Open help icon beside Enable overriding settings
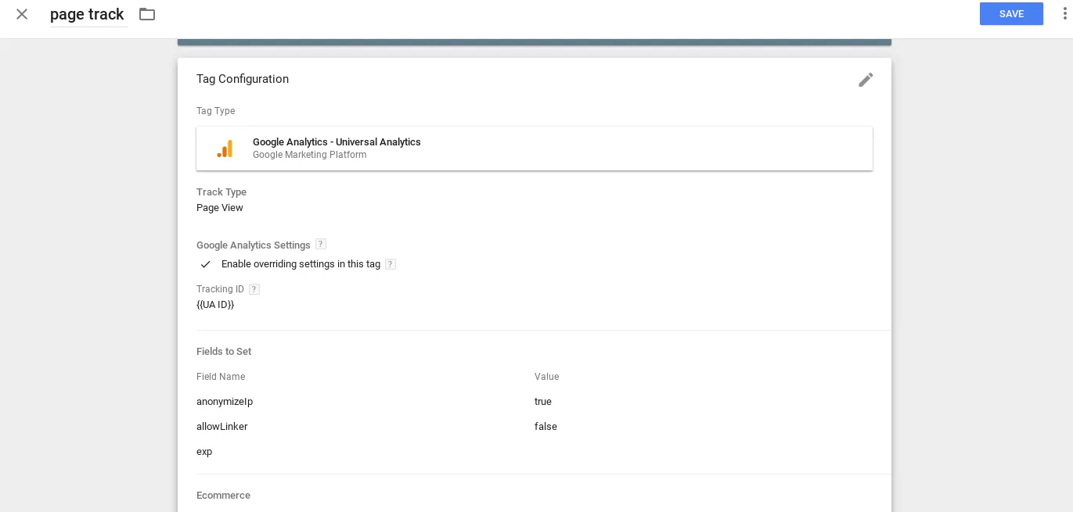Viewport: 1073px width, 512px height. [x=391, y=264]
